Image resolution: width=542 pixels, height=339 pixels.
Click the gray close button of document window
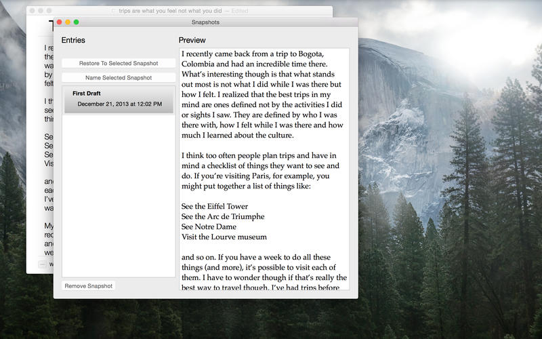coord(33,12)
